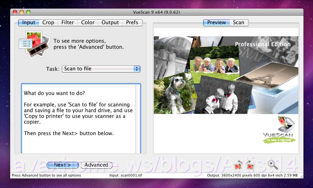The width and height of the screenshot is (313, 188).
Task: Click the collage preview image
Action: 226,75
